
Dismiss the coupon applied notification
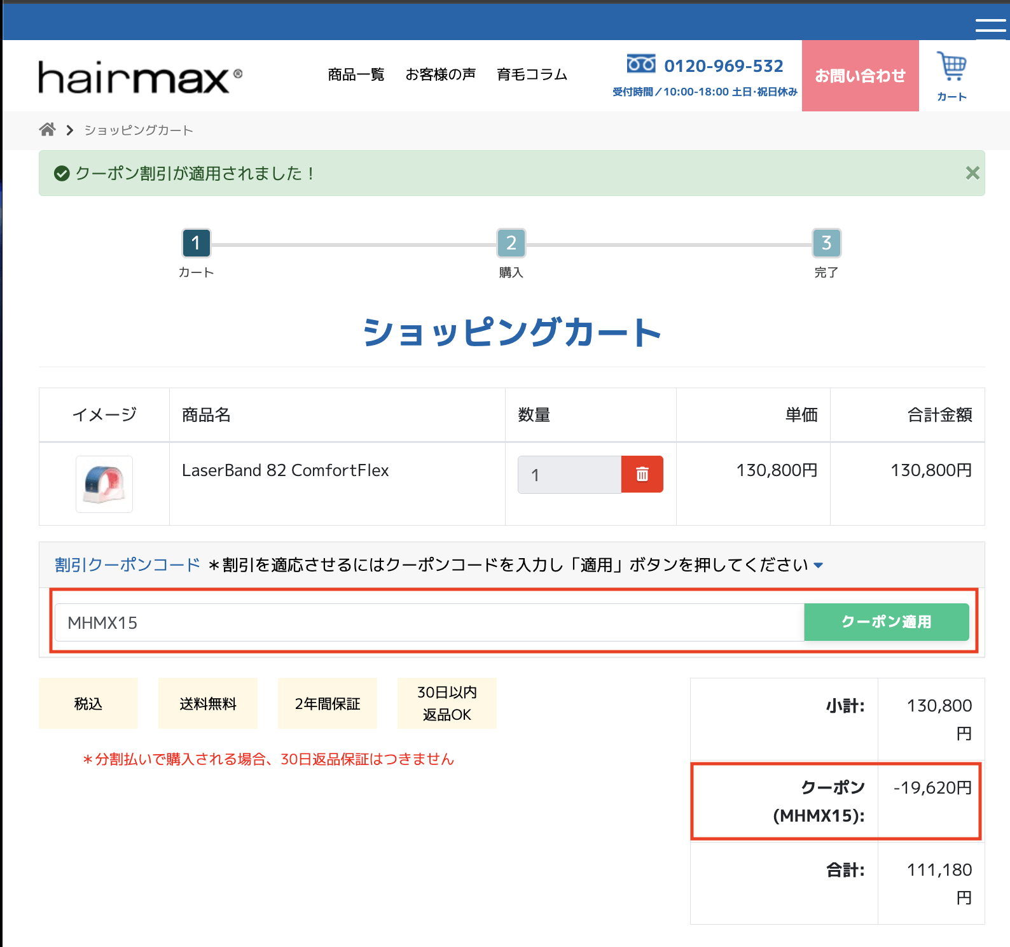pos(972,173)
